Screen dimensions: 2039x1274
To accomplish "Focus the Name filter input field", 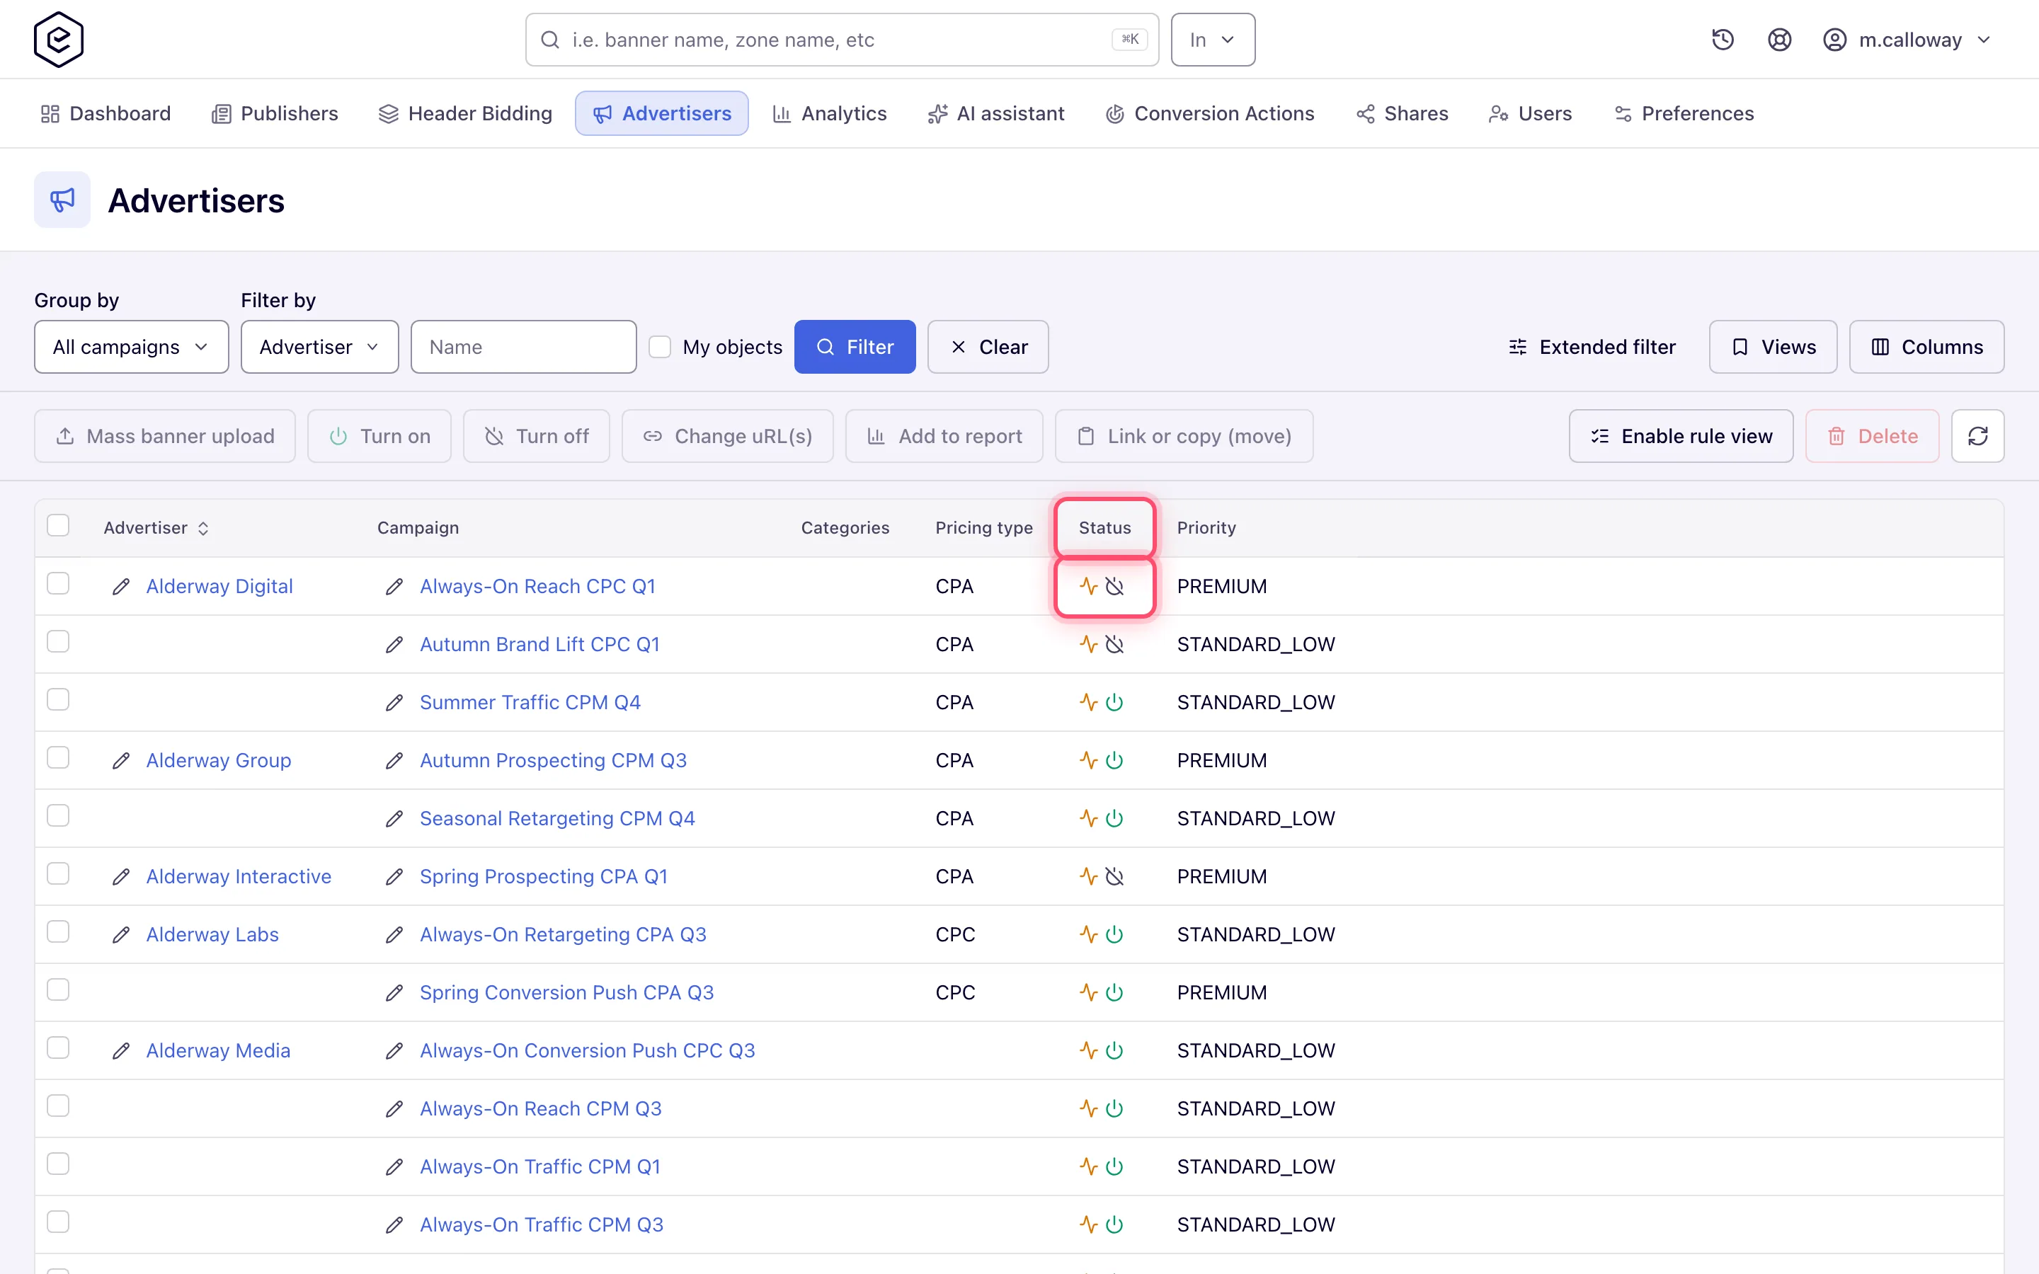I will pyautogui.click(x=523, y=346).
